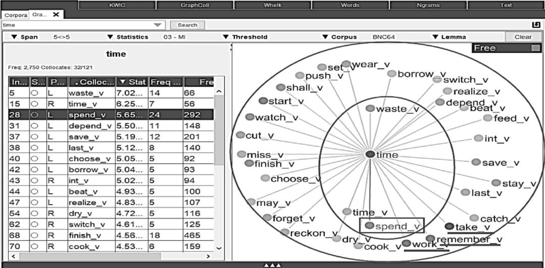545x268 pixels.
Task: Open the search history dropdown arrow
Action: (x=157, y=25)
